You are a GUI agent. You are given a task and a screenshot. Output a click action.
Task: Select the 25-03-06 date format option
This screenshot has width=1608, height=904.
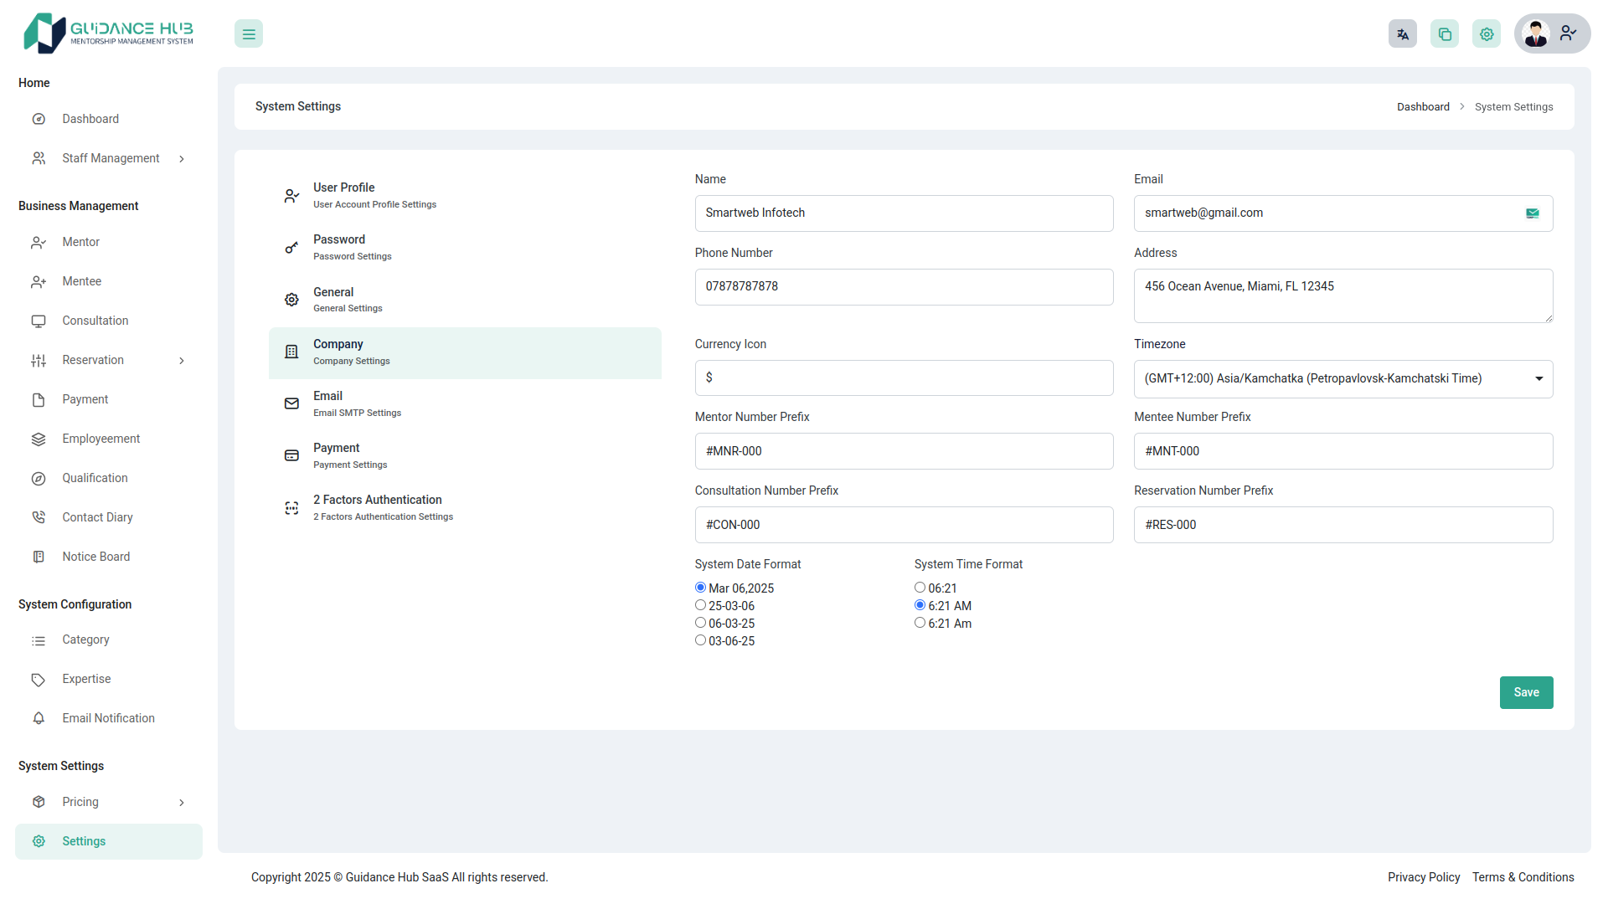pyautogui.click(x=700, y=604)
